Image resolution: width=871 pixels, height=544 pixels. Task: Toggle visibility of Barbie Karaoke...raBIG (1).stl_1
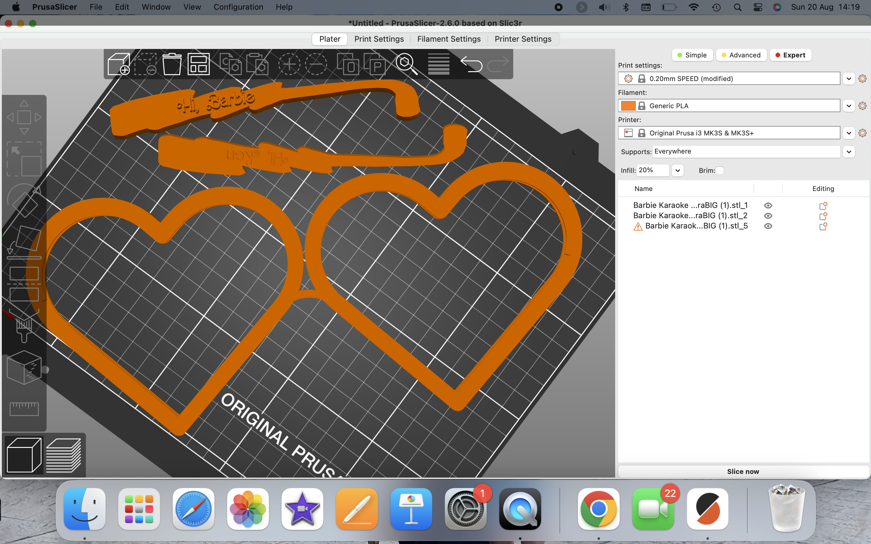[768, 205]
